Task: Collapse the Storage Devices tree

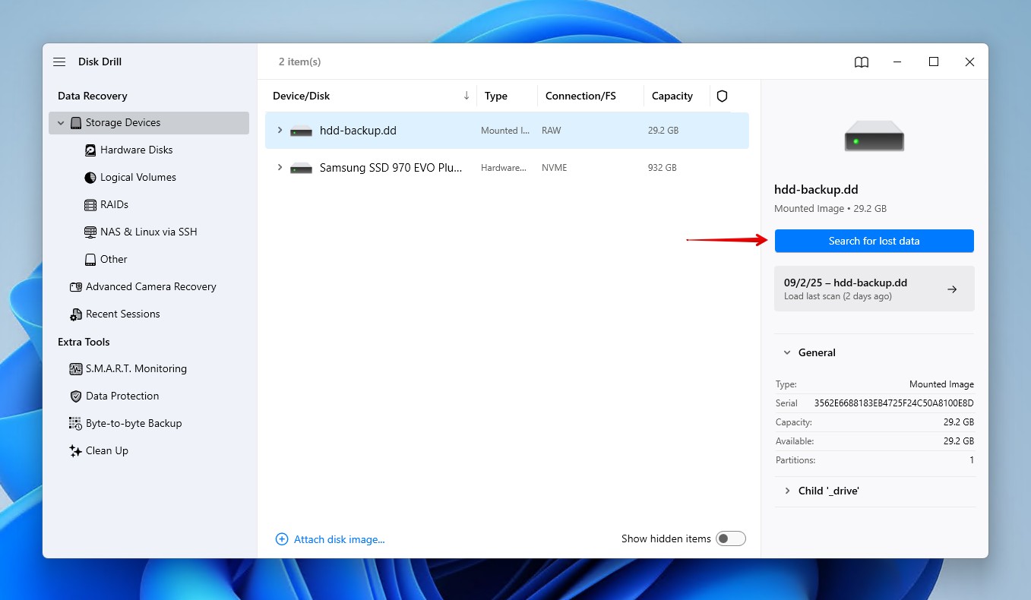Action: pos(62,123)
